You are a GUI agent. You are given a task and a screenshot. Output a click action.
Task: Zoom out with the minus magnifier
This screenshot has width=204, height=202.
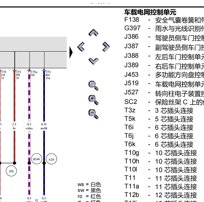point(93,114)
